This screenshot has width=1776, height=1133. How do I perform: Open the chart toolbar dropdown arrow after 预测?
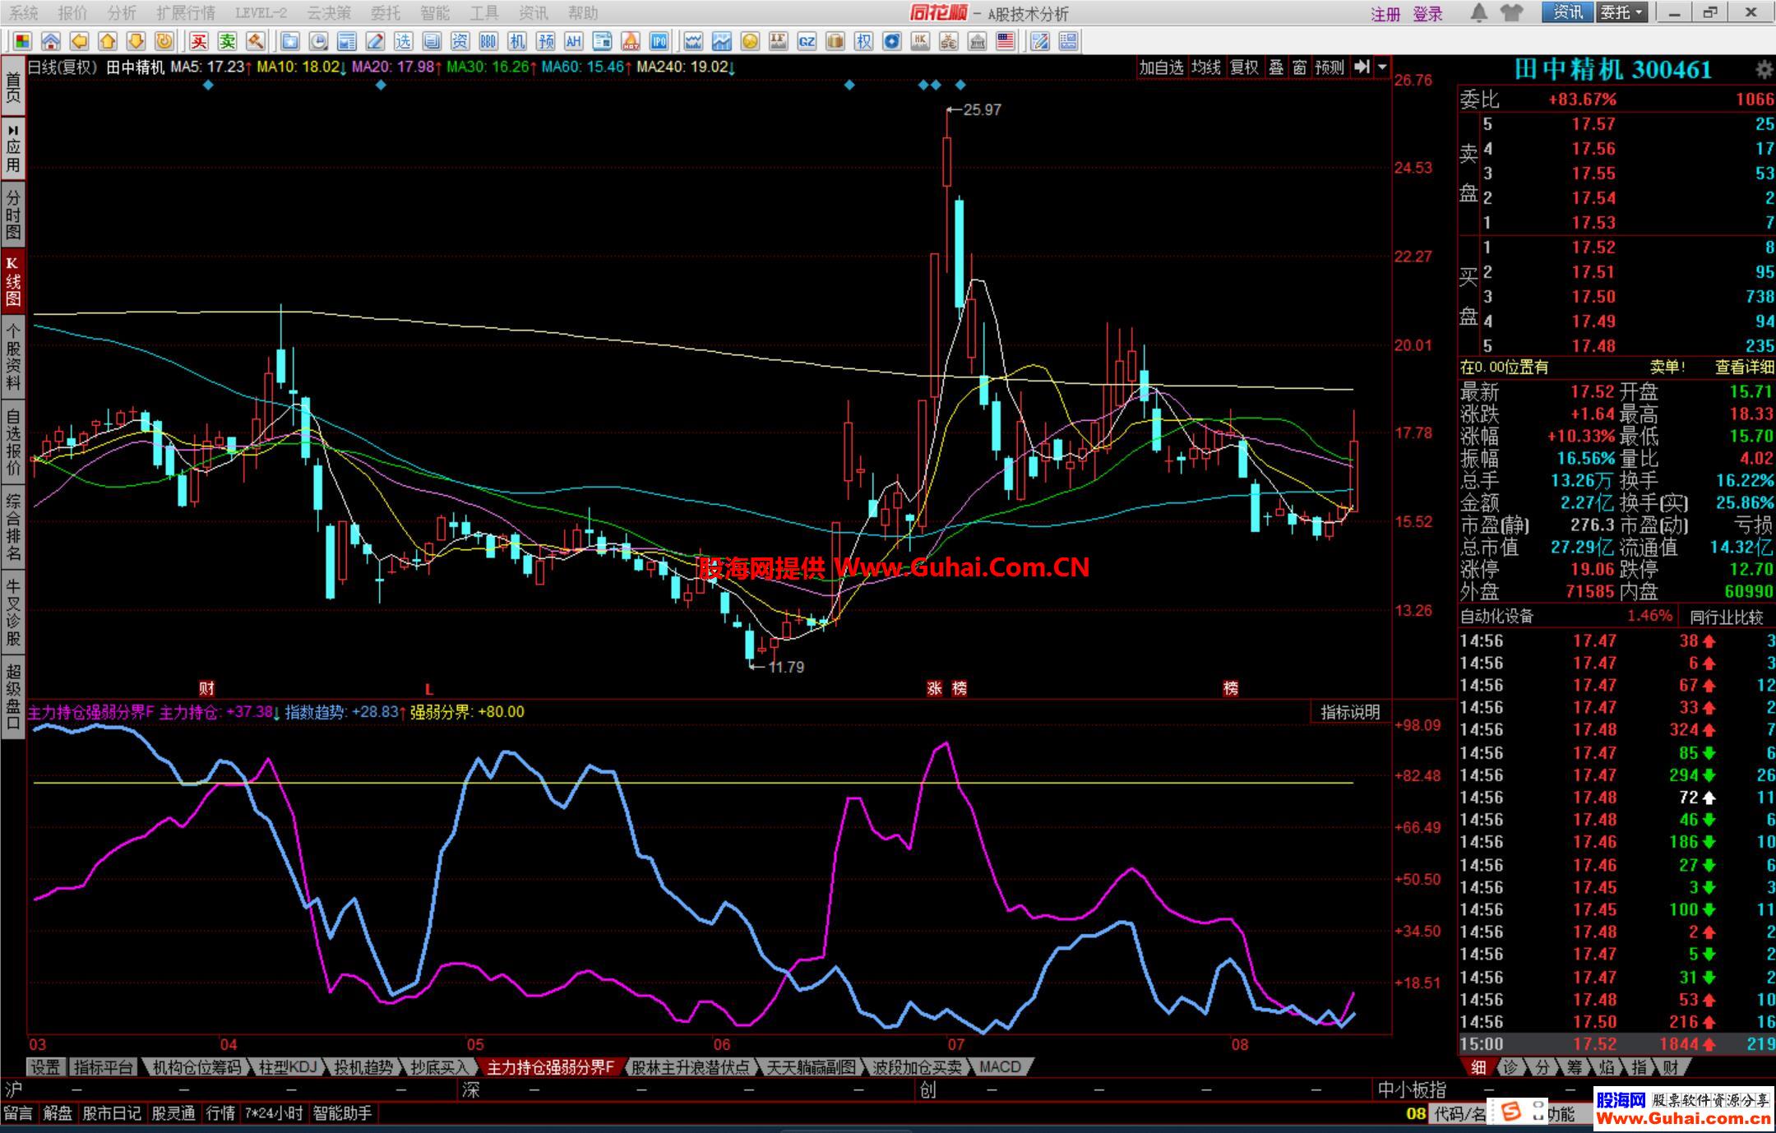1382,67
